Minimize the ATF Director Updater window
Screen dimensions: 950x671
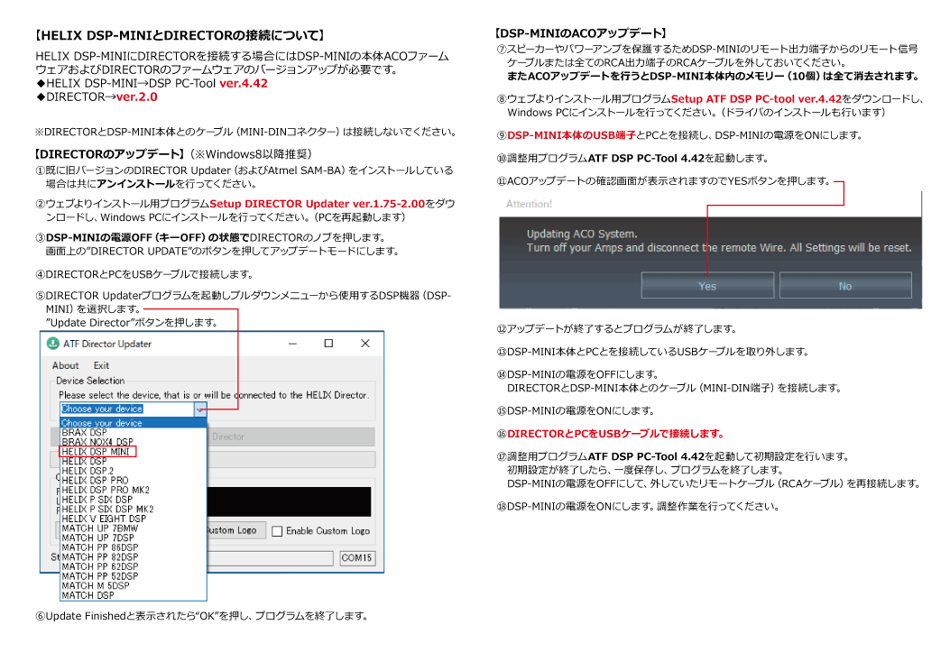(292, 344)
